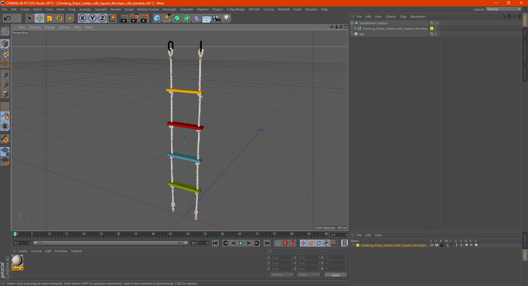Add a Light object
The width and height of the screenshot is (528, 286).
(227, 18)
